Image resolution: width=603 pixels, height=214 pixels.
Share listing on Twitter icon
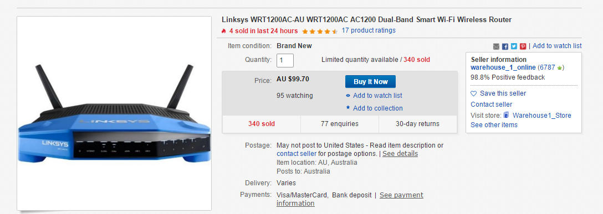(x=514, y=46)
